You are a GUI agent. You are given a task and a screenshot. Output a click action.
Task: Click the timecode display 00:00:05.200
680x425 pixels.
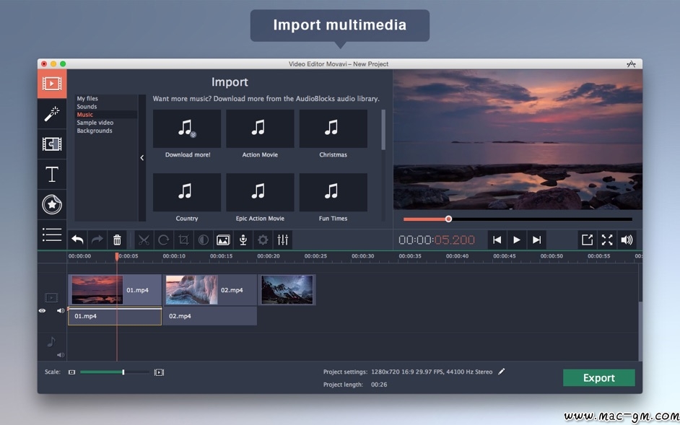pos(437,240)
